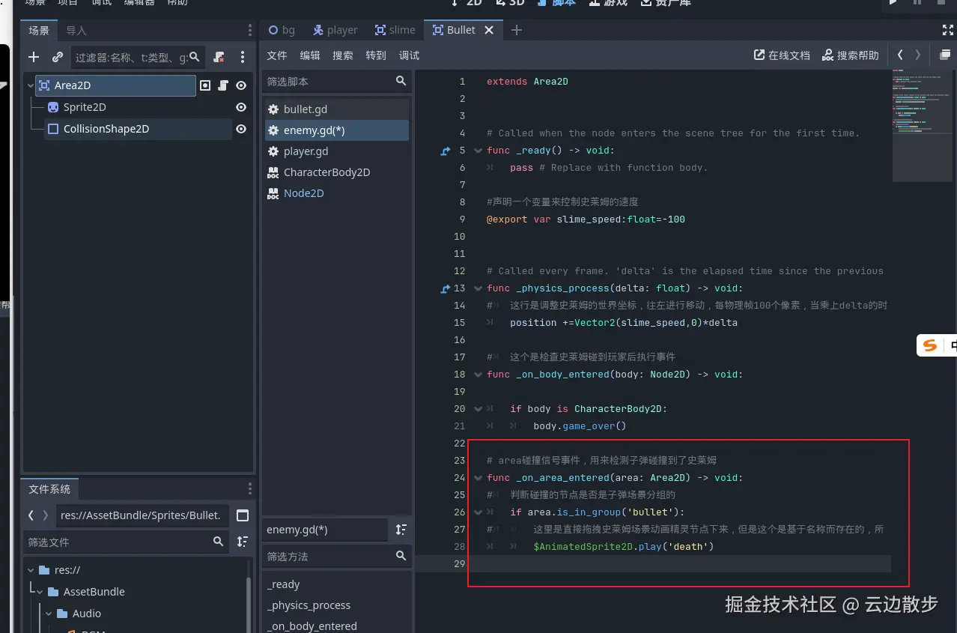Image resolution: width=957 pixels, height=633 pixels.
Task: Switch to the 导入 dock tab
Action: 76,31
